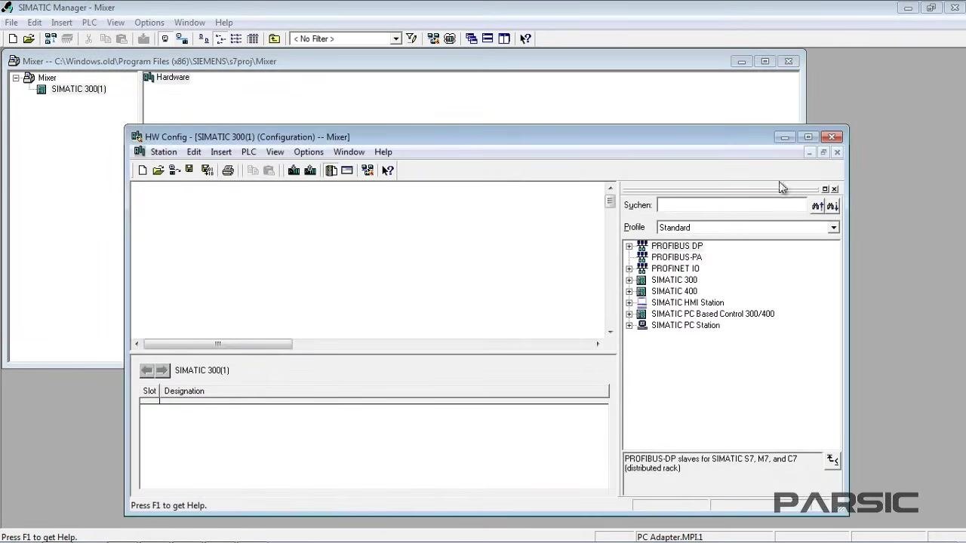Select SIMATIC 300(1) in Mixer project tree
966x543 pixels.
(x=78, y=89)
